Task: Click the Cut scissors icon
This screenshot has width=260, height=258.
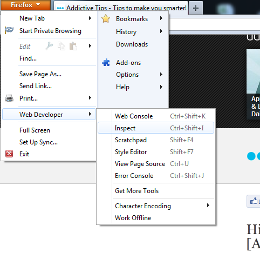Action: [49, 46]
